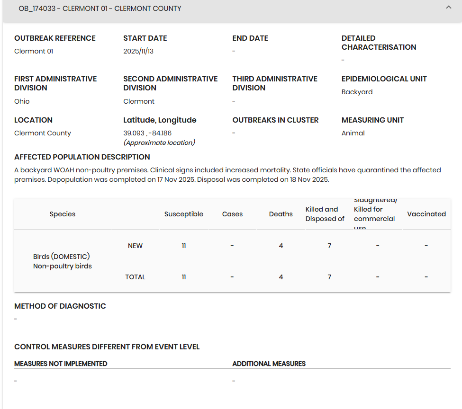Image resolution: width=462 pixels, height=409 pixels.
Task: Click the Approximate location note
Action: (159, 142)
